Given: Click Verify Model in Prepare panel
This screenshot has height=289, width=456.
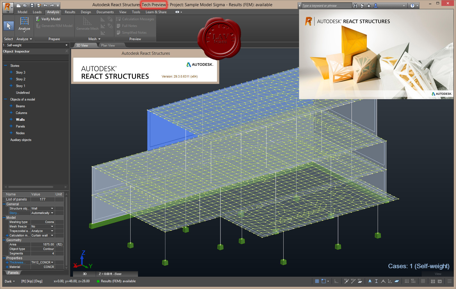Looking at the screenshot, I should tap(48, 19).
